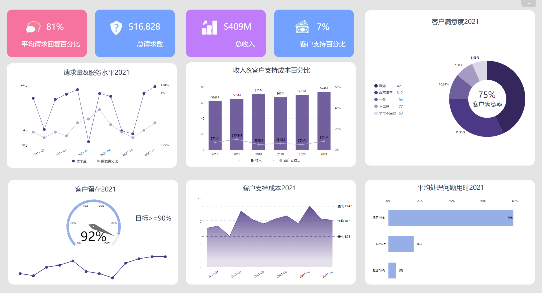Image resolution: width=542 pixels, height=293 pixels.
Task: Click the 516,828 total requests value
Action: [x=144, y=27]
